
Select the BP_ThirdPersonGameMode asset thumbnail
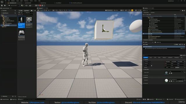(x=29, y=22)
